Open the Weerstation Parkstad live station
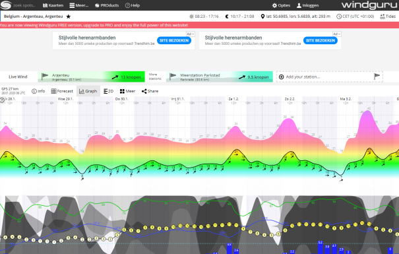This screenshot has height=254, width=399. pos(220,77)
